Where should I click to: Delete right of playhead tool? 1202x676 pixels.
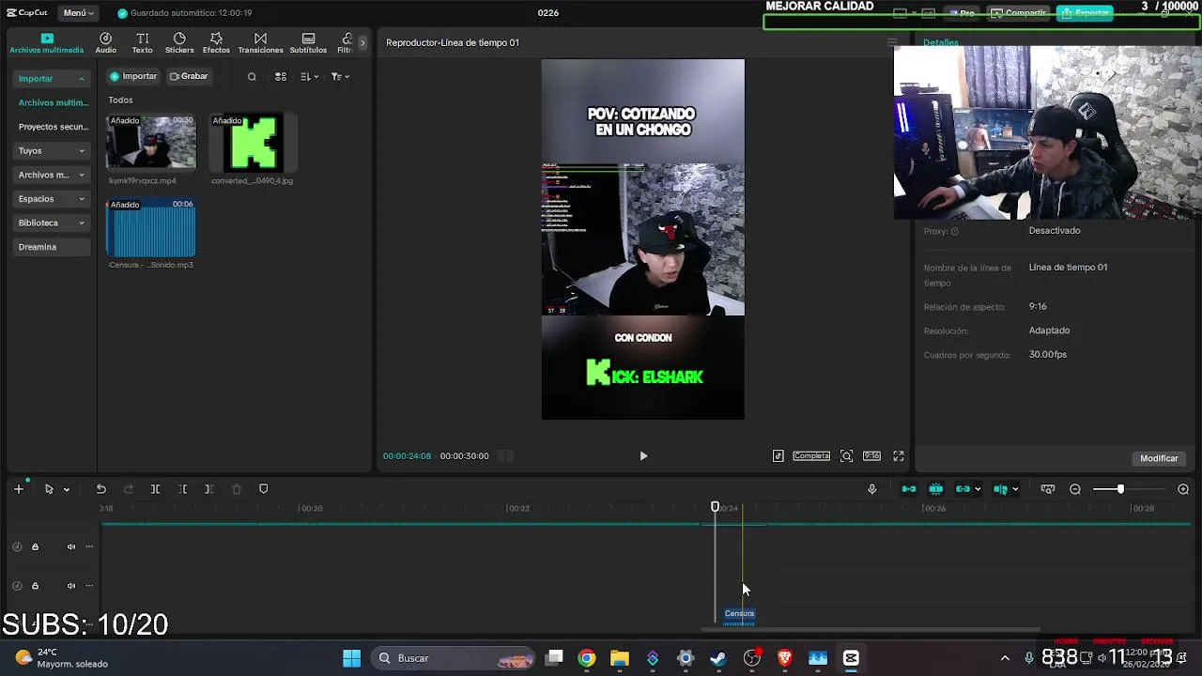point(208,489)
